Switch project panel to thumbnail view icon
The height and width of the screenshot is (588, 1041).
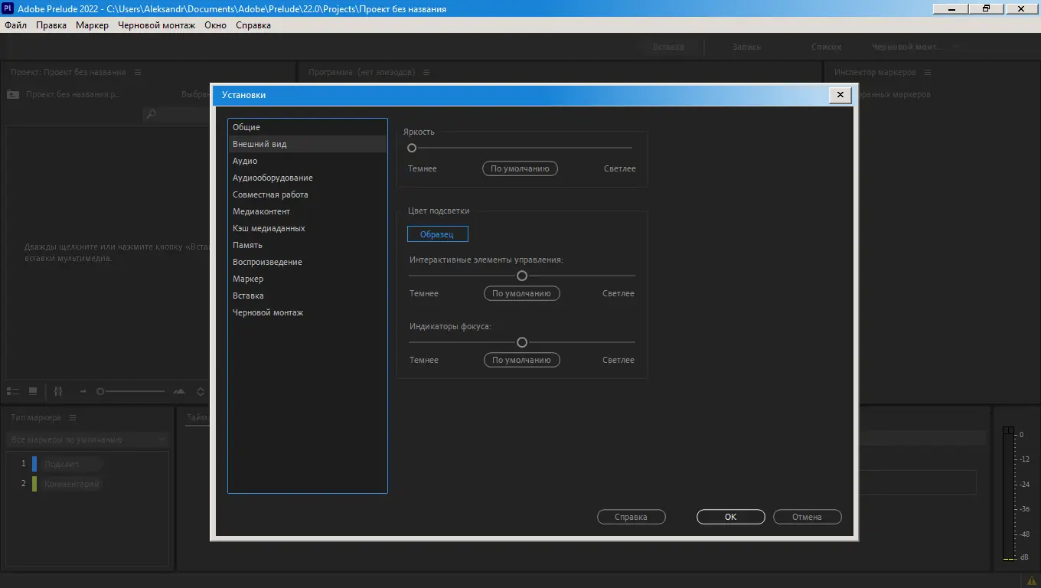click(33, 391)
